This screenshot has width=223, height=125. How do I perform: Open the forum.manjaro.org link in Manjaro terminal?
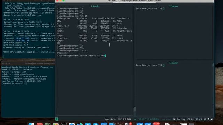click(x=30, y=76)
